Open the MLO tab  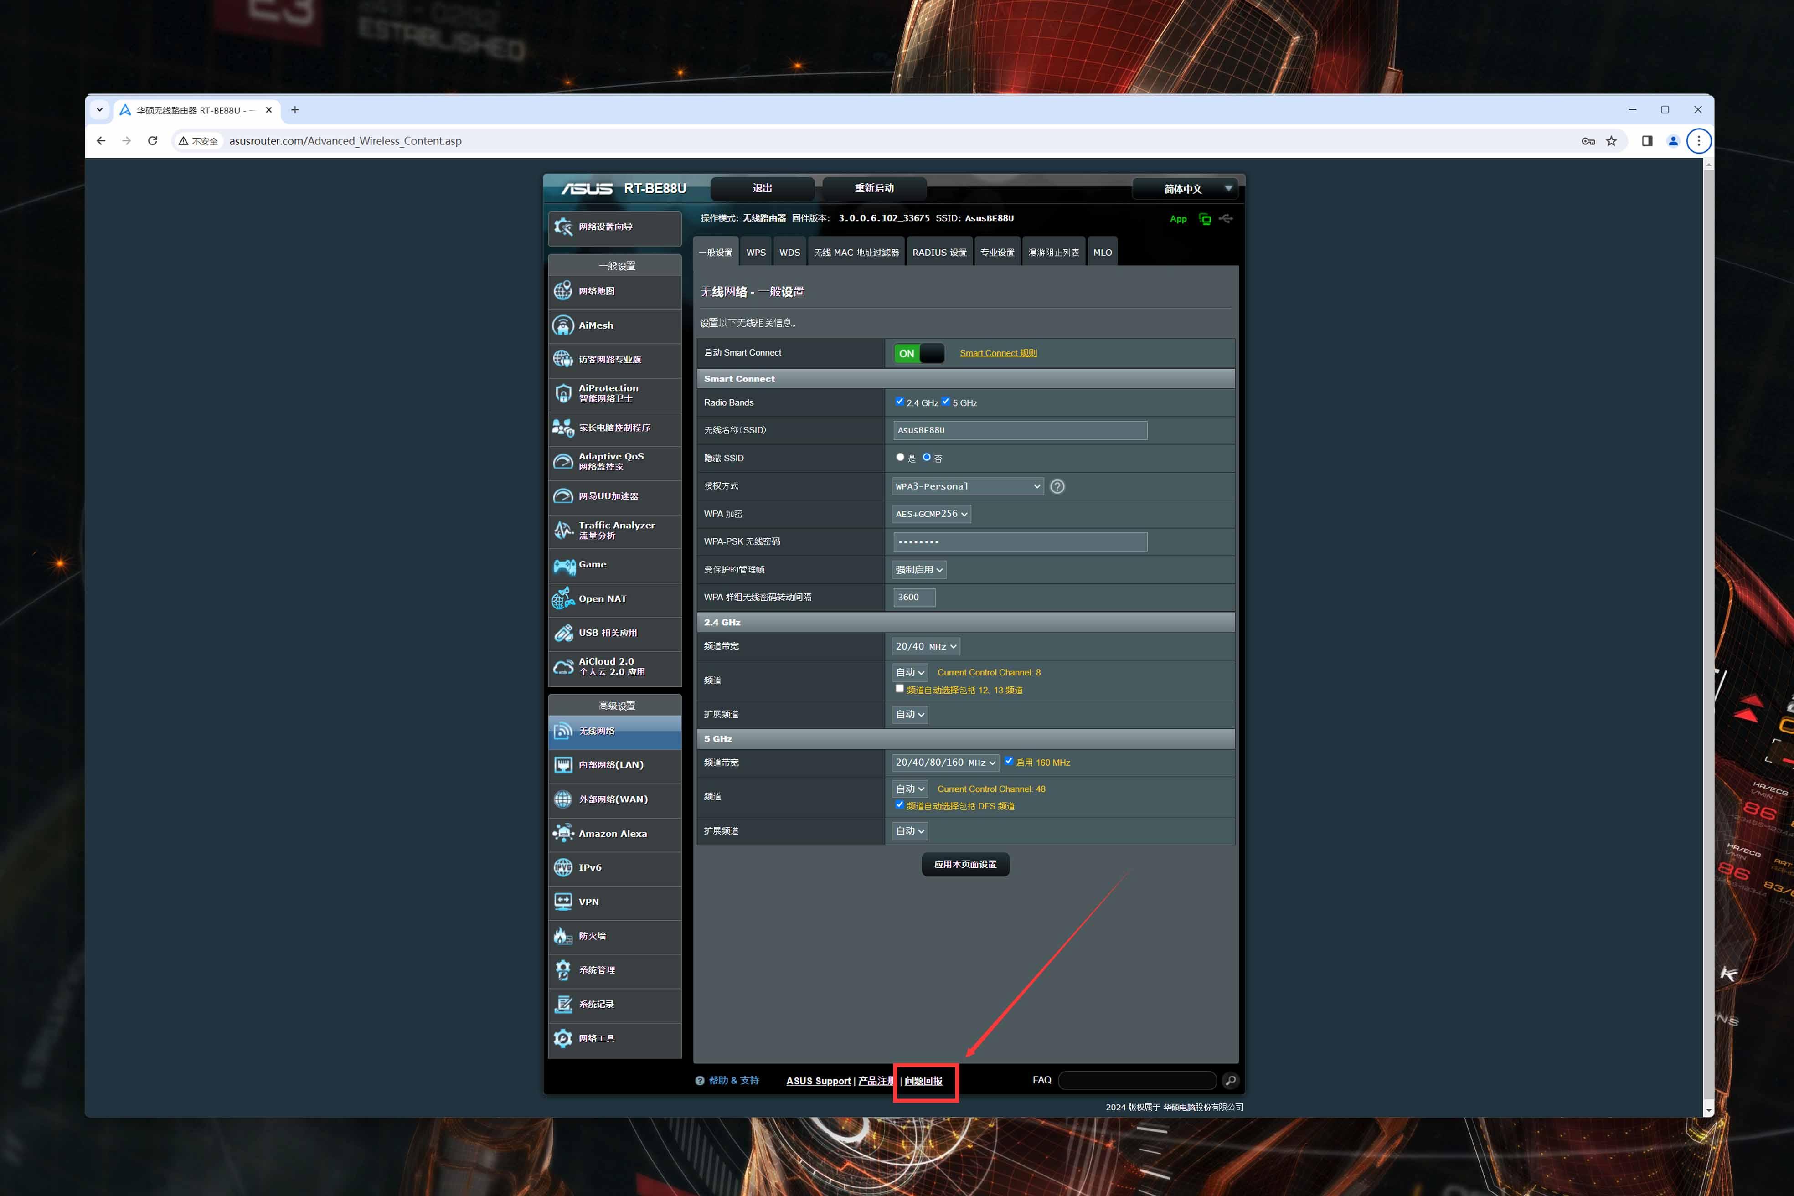1102,253
